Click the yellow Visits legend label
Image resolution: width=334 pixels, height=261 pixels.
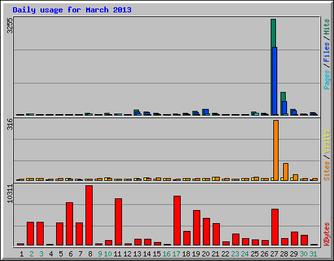pos(327,142)
